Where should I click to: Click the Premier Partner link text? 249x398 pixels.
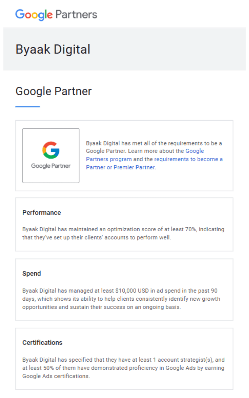(x=134, y=167)
